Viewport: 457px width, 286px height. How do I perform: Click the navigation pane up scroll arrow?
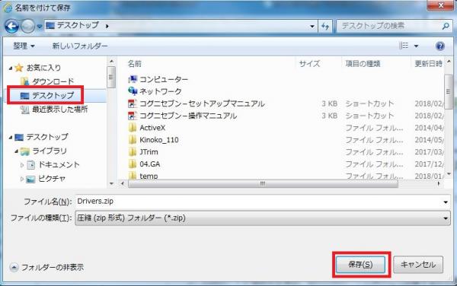coord(111,62)
